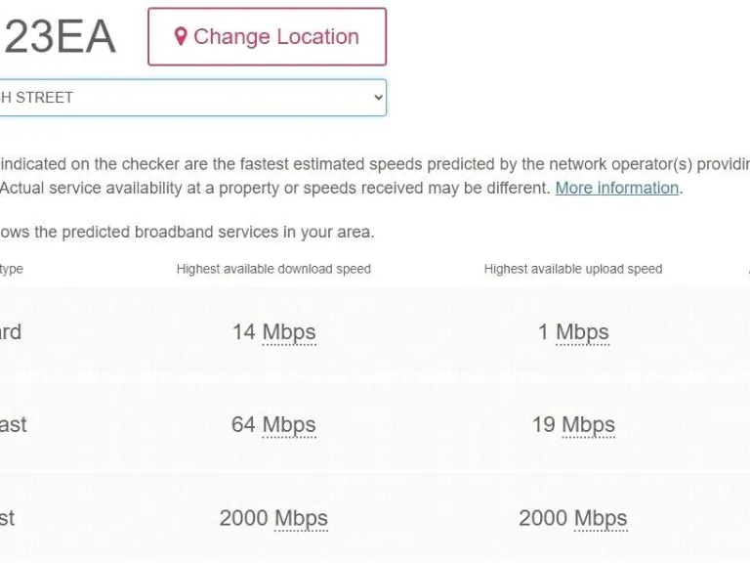The image size is (750, 563).
Task: Select the 64 download speed value
Action: [244, 425]
